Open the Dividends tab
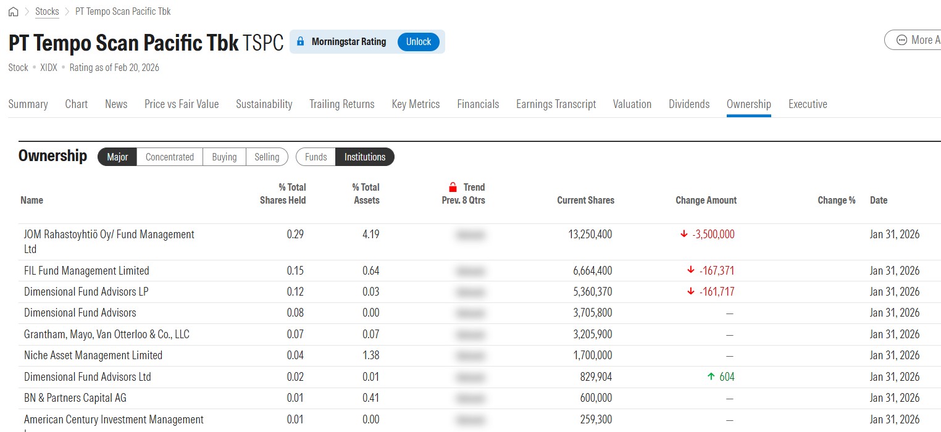This screenshot has height=432, width=941. 689,104
